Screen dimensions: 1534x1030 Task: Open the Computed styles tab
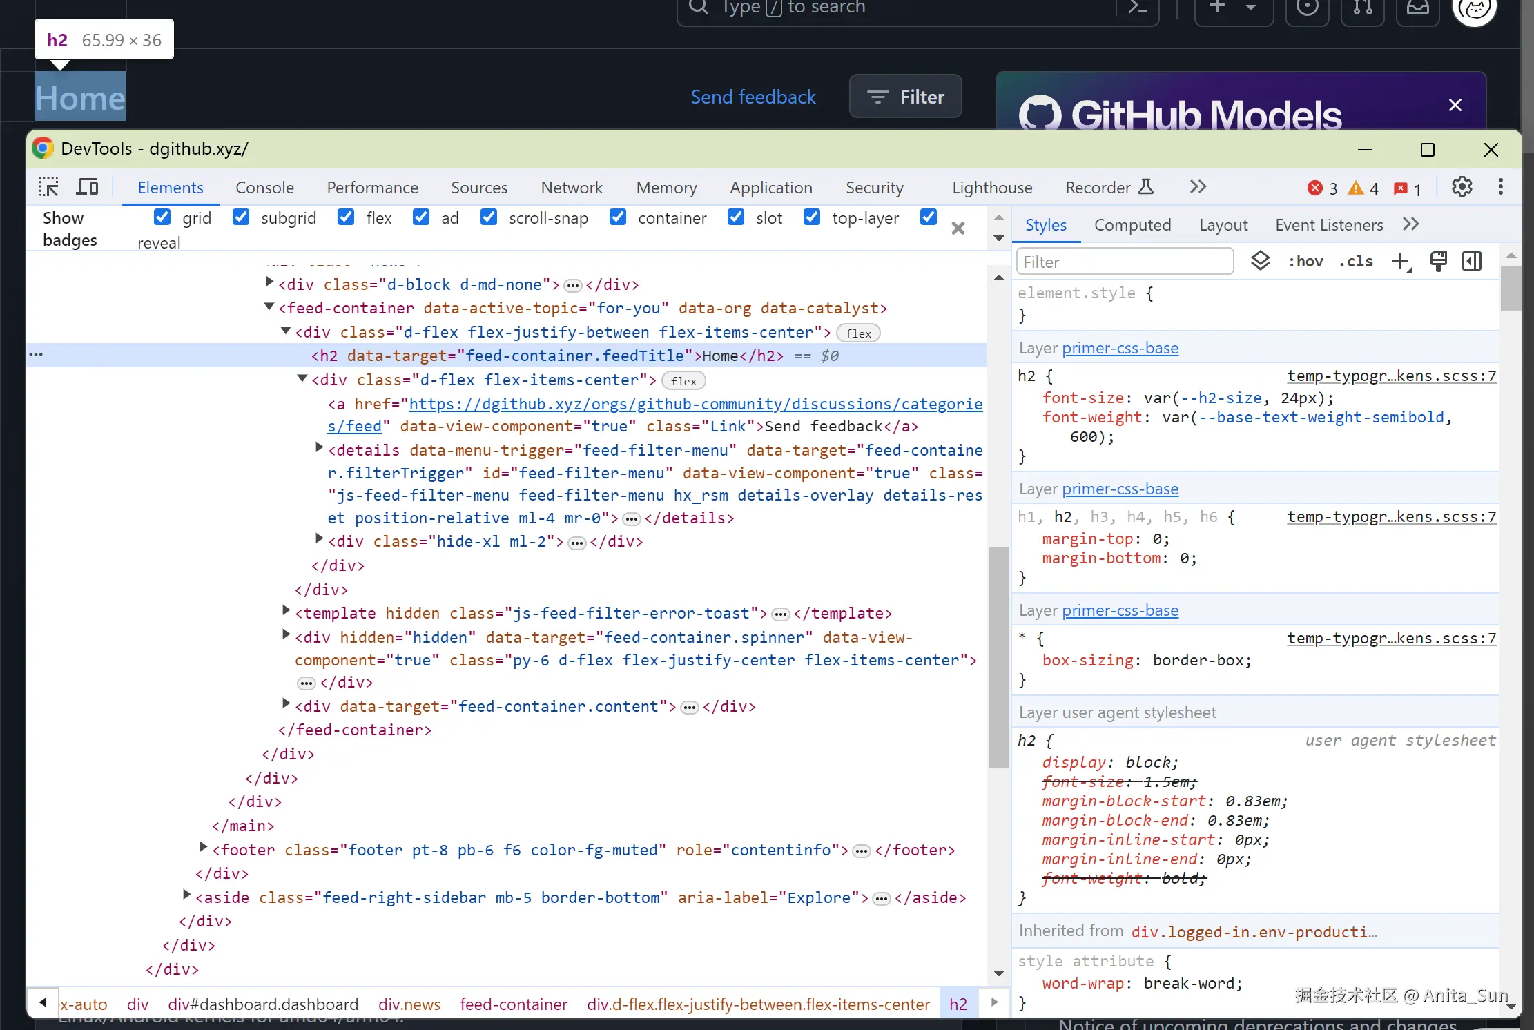pos(1132,225)
